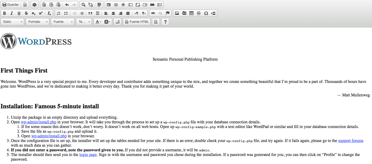Open the login page link

click(x=88, y=155)
